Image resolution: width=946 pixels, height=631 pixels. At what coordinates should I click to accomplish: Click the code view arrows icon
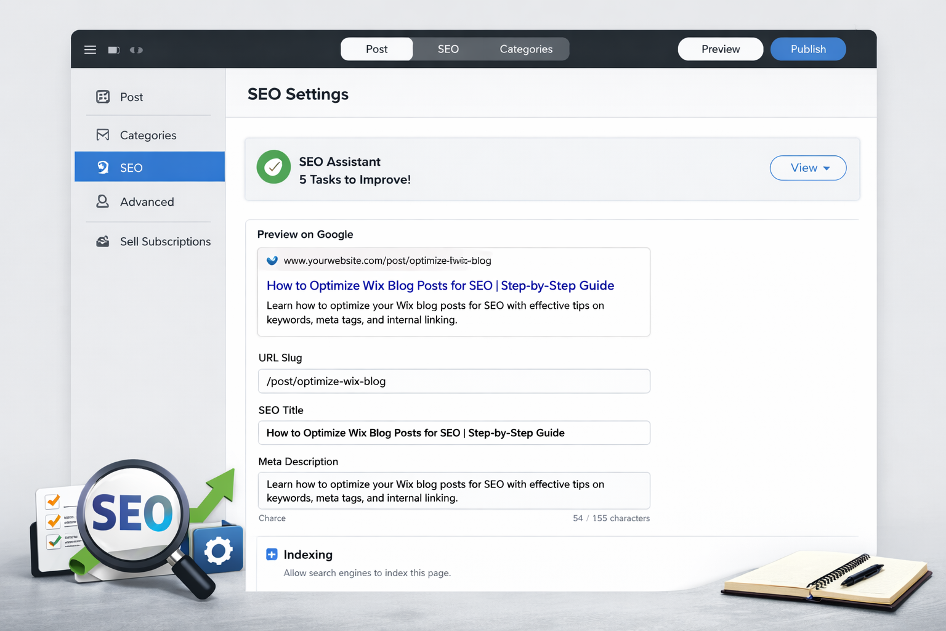[x=136, y=50]
